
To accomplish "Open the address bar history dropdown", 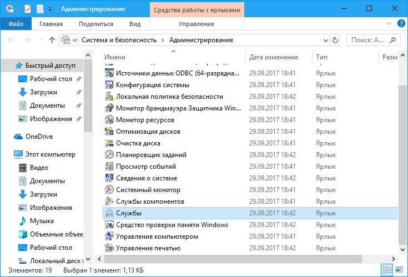I will pyautogui.click(x=326, y=41).
